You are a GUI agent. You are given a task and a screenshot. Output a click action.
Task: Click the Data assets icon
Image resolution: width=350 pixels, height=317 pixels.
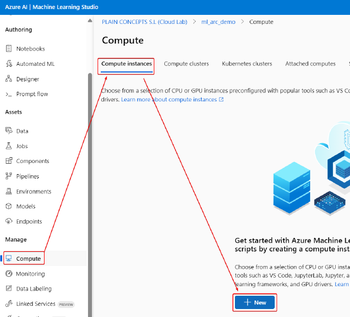(8, 131)
